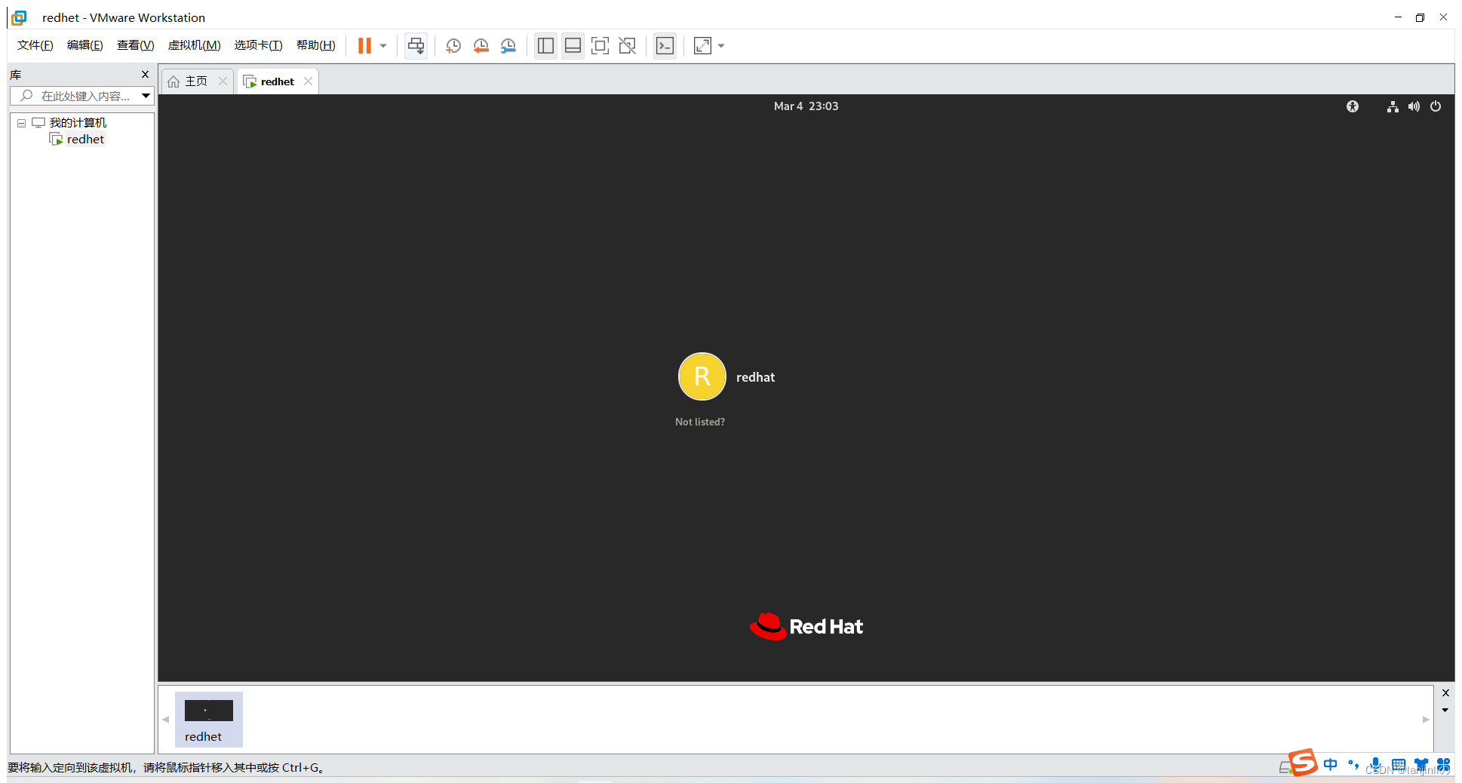Image resolution: width=1462 pixels, height=783 pixels.
Task: Pause the virtual machine
Action: (364, 46)
